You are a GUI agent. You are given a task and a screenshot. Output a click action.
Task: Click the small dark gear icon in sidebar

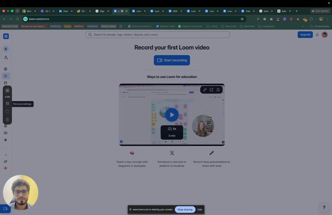[5, 140]
